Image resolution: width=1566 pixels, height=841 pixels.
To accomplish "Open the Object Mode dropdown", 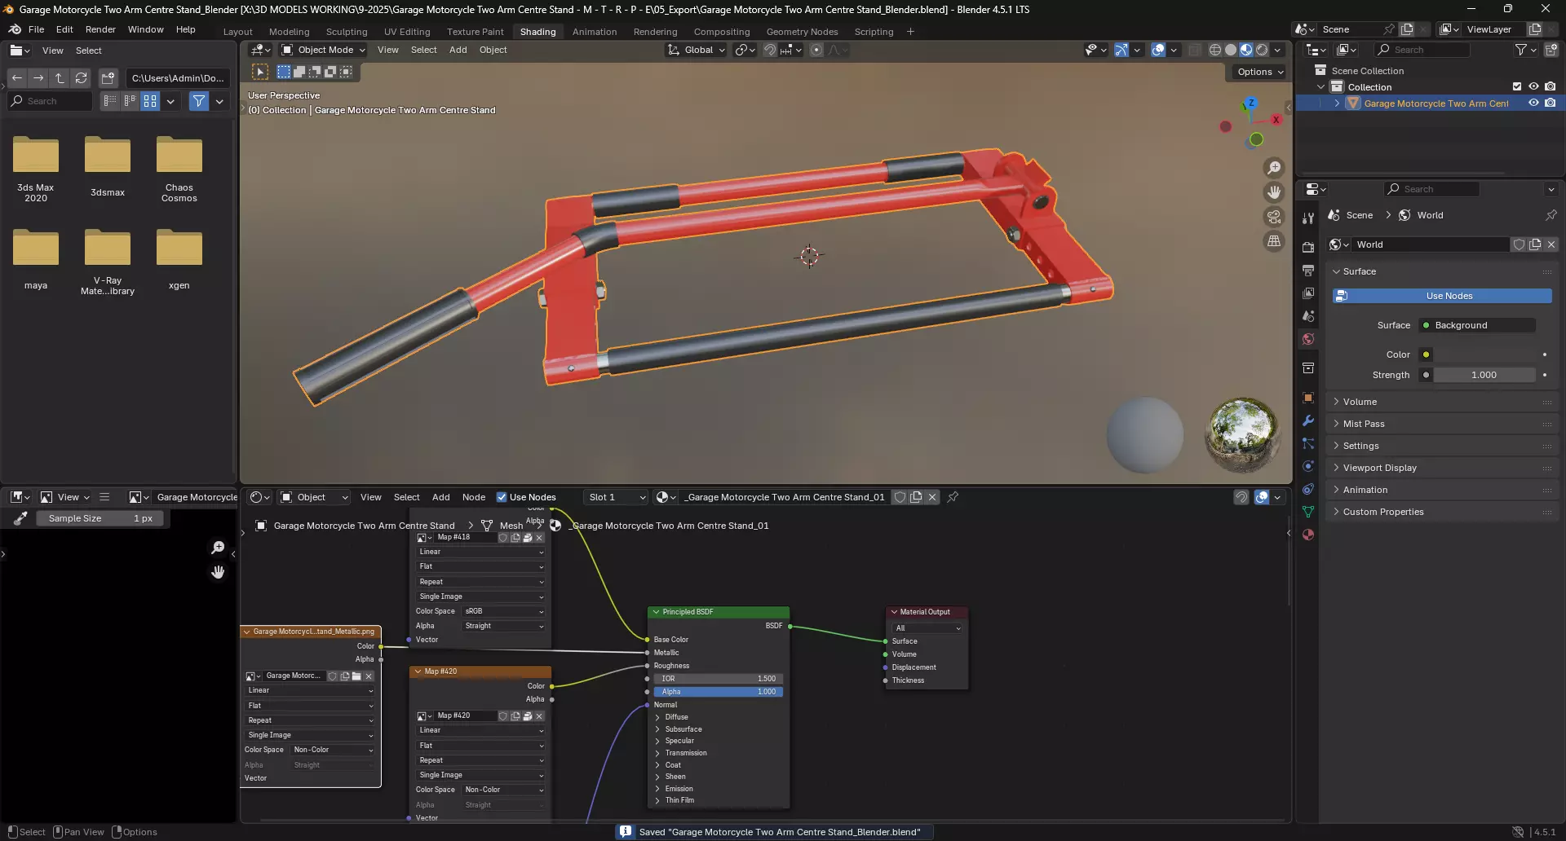I will [x=323, y=51].
